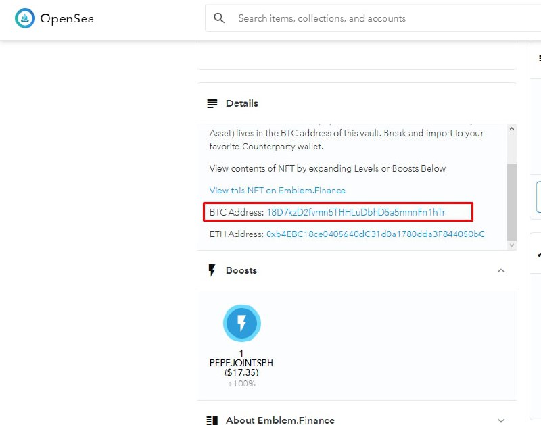Click the OpenSea wordmark text

click(67, 18)
